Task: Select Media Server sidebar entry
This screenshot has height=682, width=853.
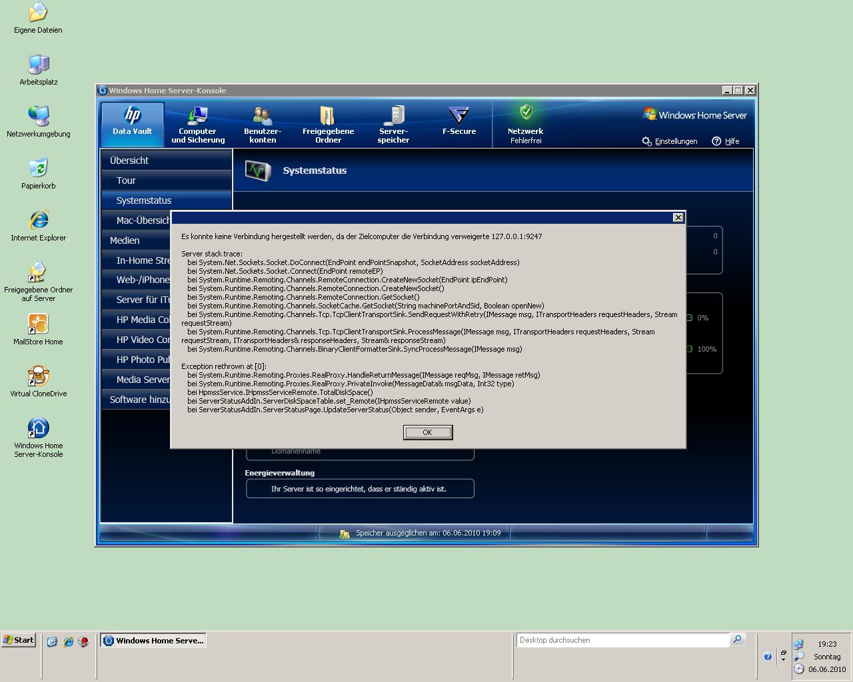Action: click(x=136, y=380)
